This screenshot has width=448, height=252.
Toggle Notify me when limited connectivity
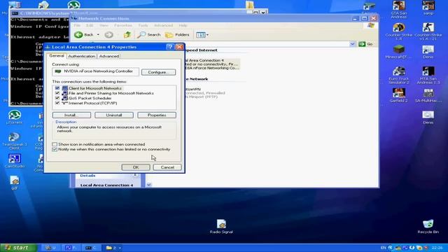[x=55, y=149]
